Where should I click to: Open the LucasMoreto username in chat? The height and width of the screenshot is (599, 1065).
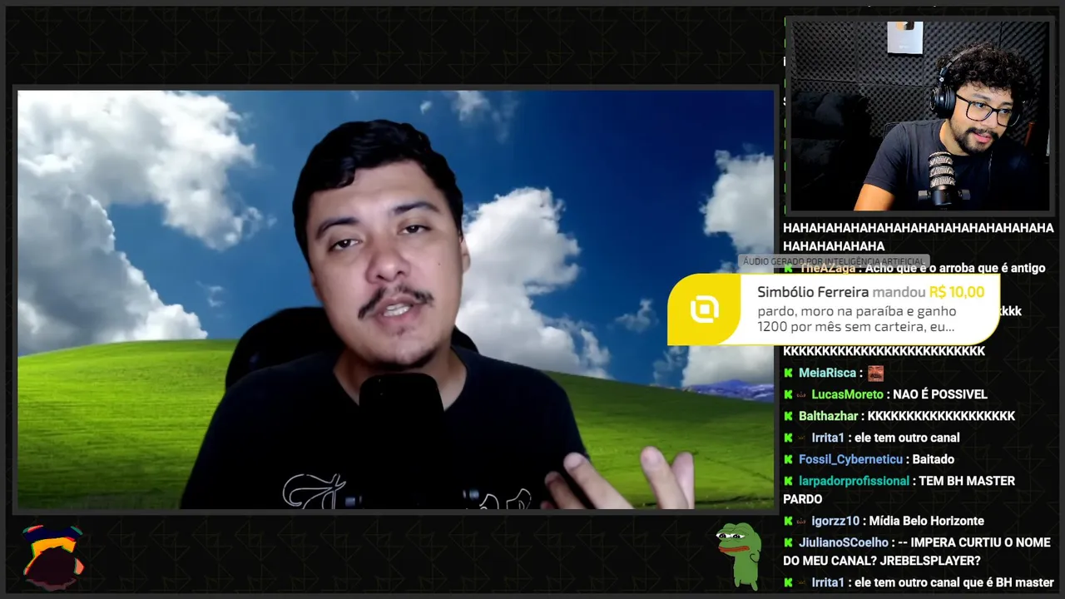[847, 394]
